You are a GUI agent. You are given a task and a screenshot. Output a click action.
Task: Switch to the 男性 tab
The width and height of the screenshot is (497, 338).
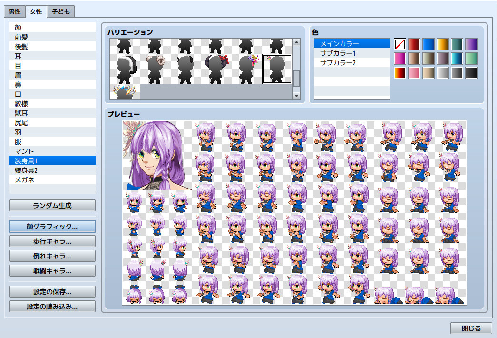pyautogui.click(x=14, y=11)
